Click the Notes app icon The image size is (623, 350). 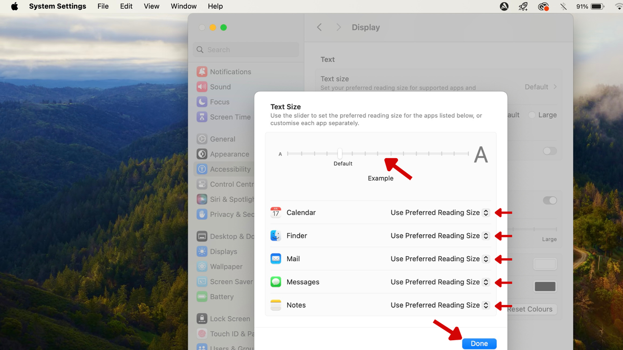point(276,305)
